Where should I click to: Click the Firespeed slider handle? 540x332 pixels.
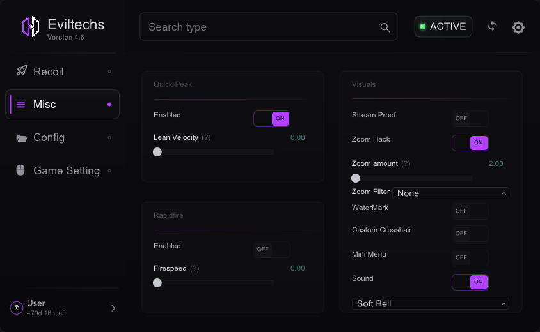point(157,283)
